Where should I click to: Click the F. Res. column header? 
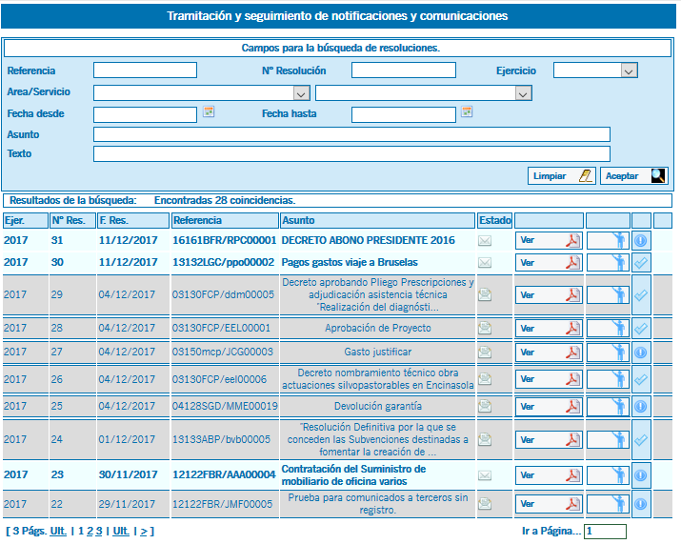click(133, 221)
